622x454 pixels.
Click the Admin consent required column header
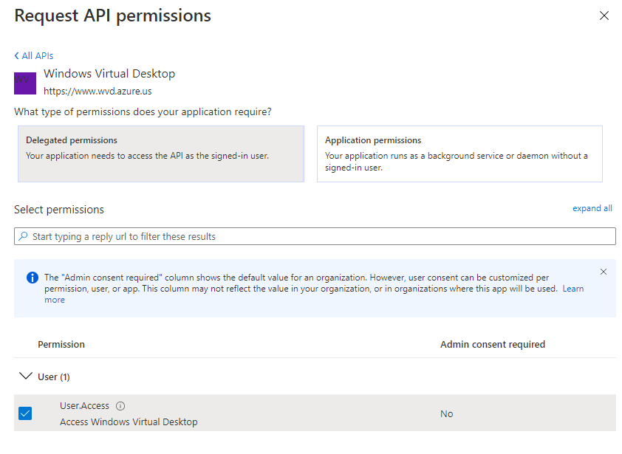[x=492, y=344]
